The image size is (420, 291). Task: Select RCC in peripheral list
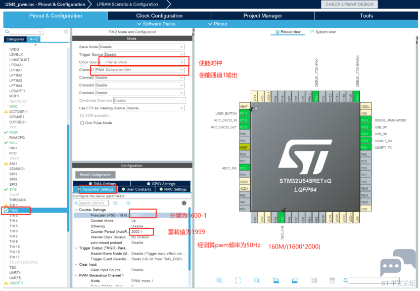tap(13, 143)
